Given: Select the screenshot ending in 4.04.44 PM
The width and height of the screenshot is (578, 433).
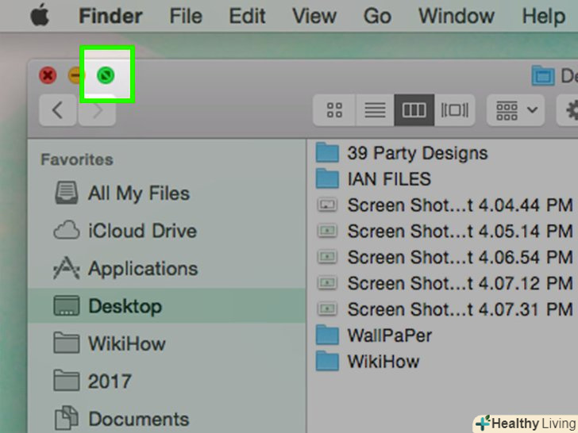Looking at the screenshot, I should coord(459,205).
